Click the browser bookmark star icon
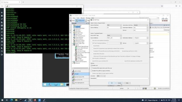The height and width of the screenshot is (102, 182). [162, 6]
